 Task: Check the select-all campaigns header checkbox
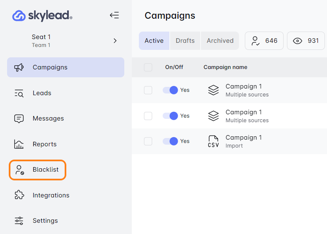point(148,67)
